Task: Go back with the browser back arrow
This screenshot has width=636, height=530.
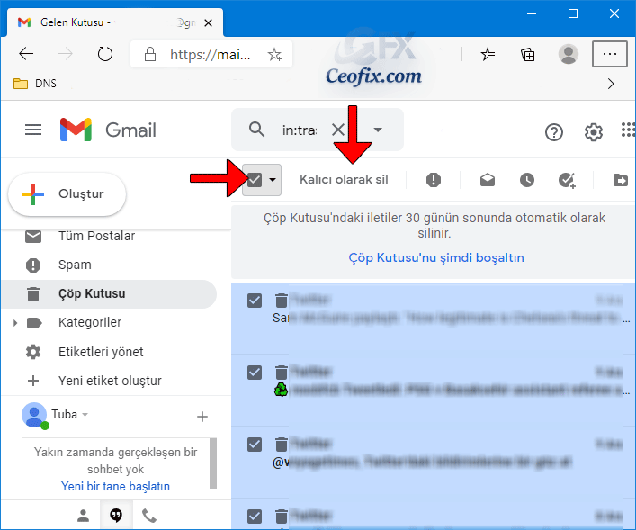Action: (26, 54)
